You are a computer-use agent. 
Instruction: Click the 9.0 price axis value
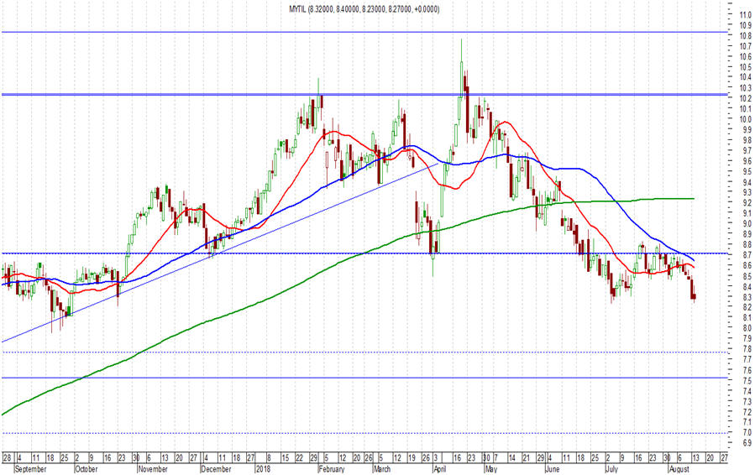(x=747, y=223)
